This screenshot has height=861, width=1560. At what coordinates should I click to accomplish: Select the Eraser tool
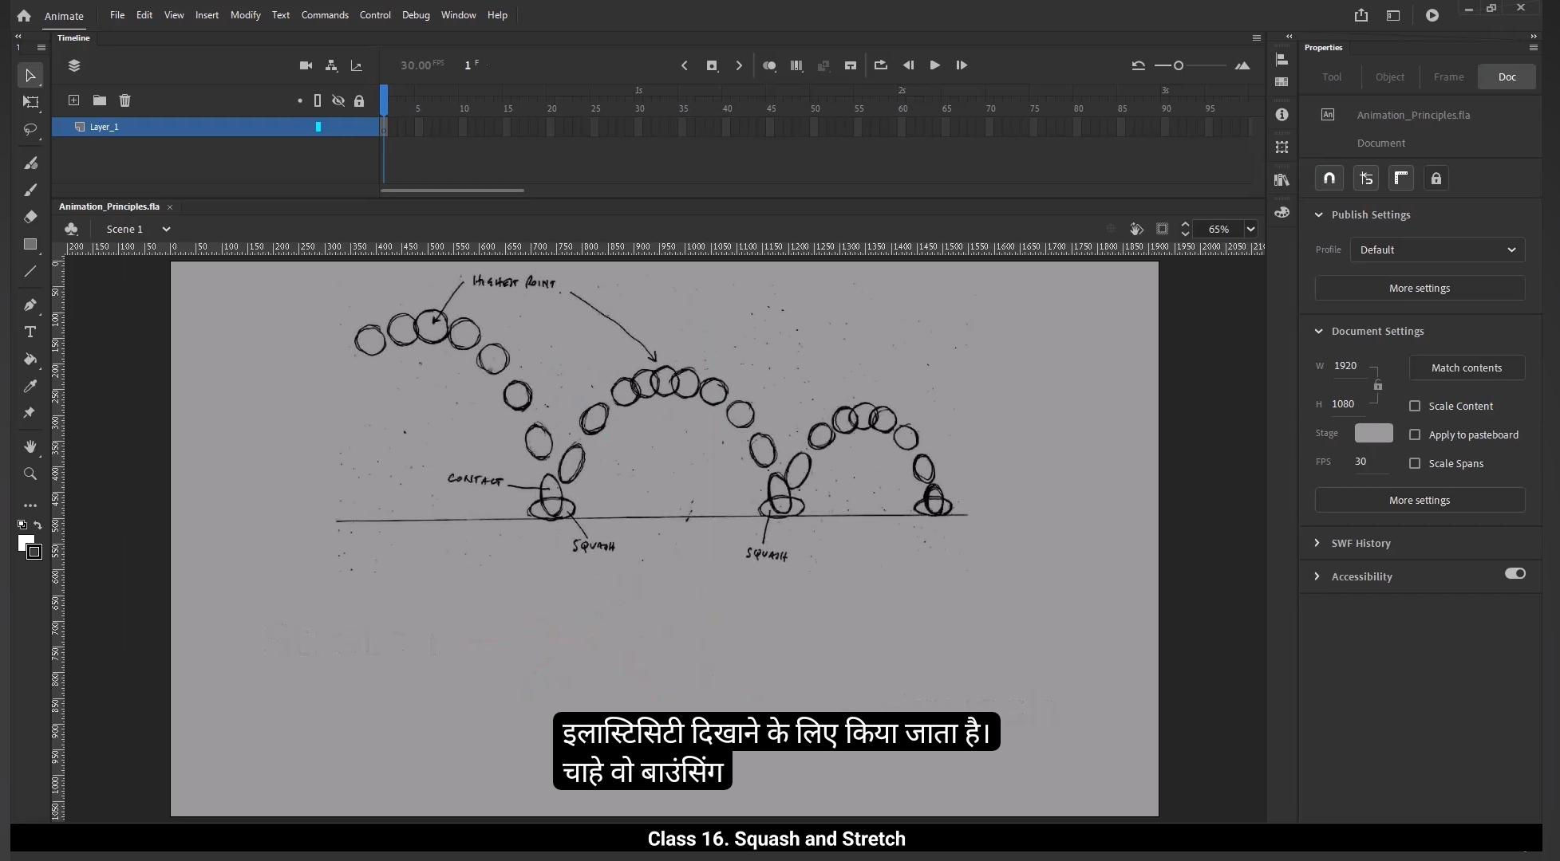tap(30, 217)
